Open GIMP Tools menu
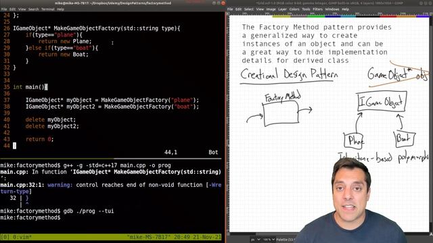 (x=306, y=9)
